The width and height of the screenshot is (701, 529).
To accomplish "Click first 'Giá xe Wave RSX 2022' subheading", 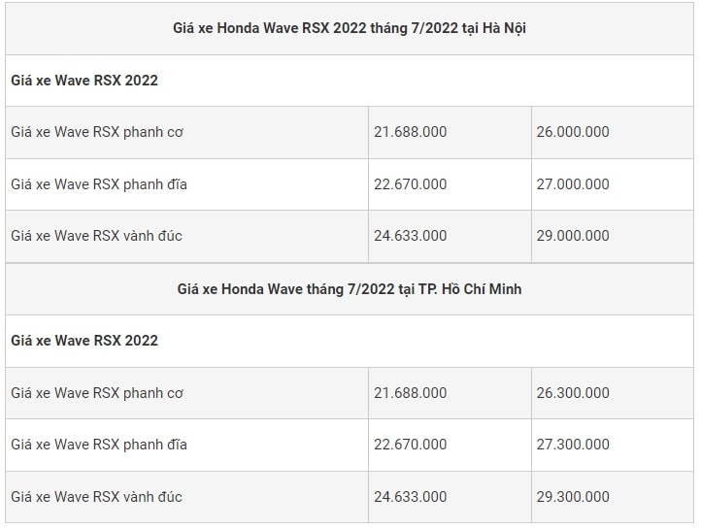I will (84, 81).
